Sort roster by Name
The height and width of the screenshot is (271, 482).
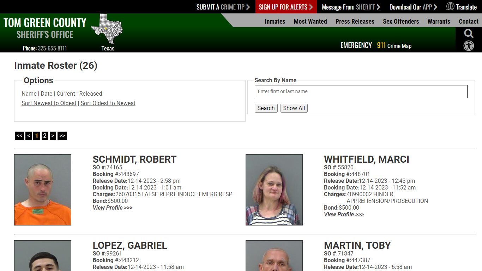click(29, 94)
